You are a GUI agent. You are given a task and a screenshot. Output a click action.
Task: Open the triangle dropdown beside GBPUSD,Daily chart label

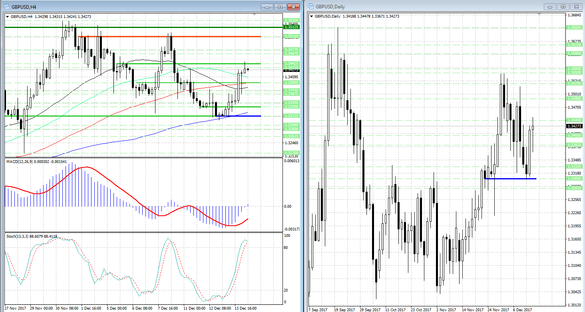click(312, 16)
